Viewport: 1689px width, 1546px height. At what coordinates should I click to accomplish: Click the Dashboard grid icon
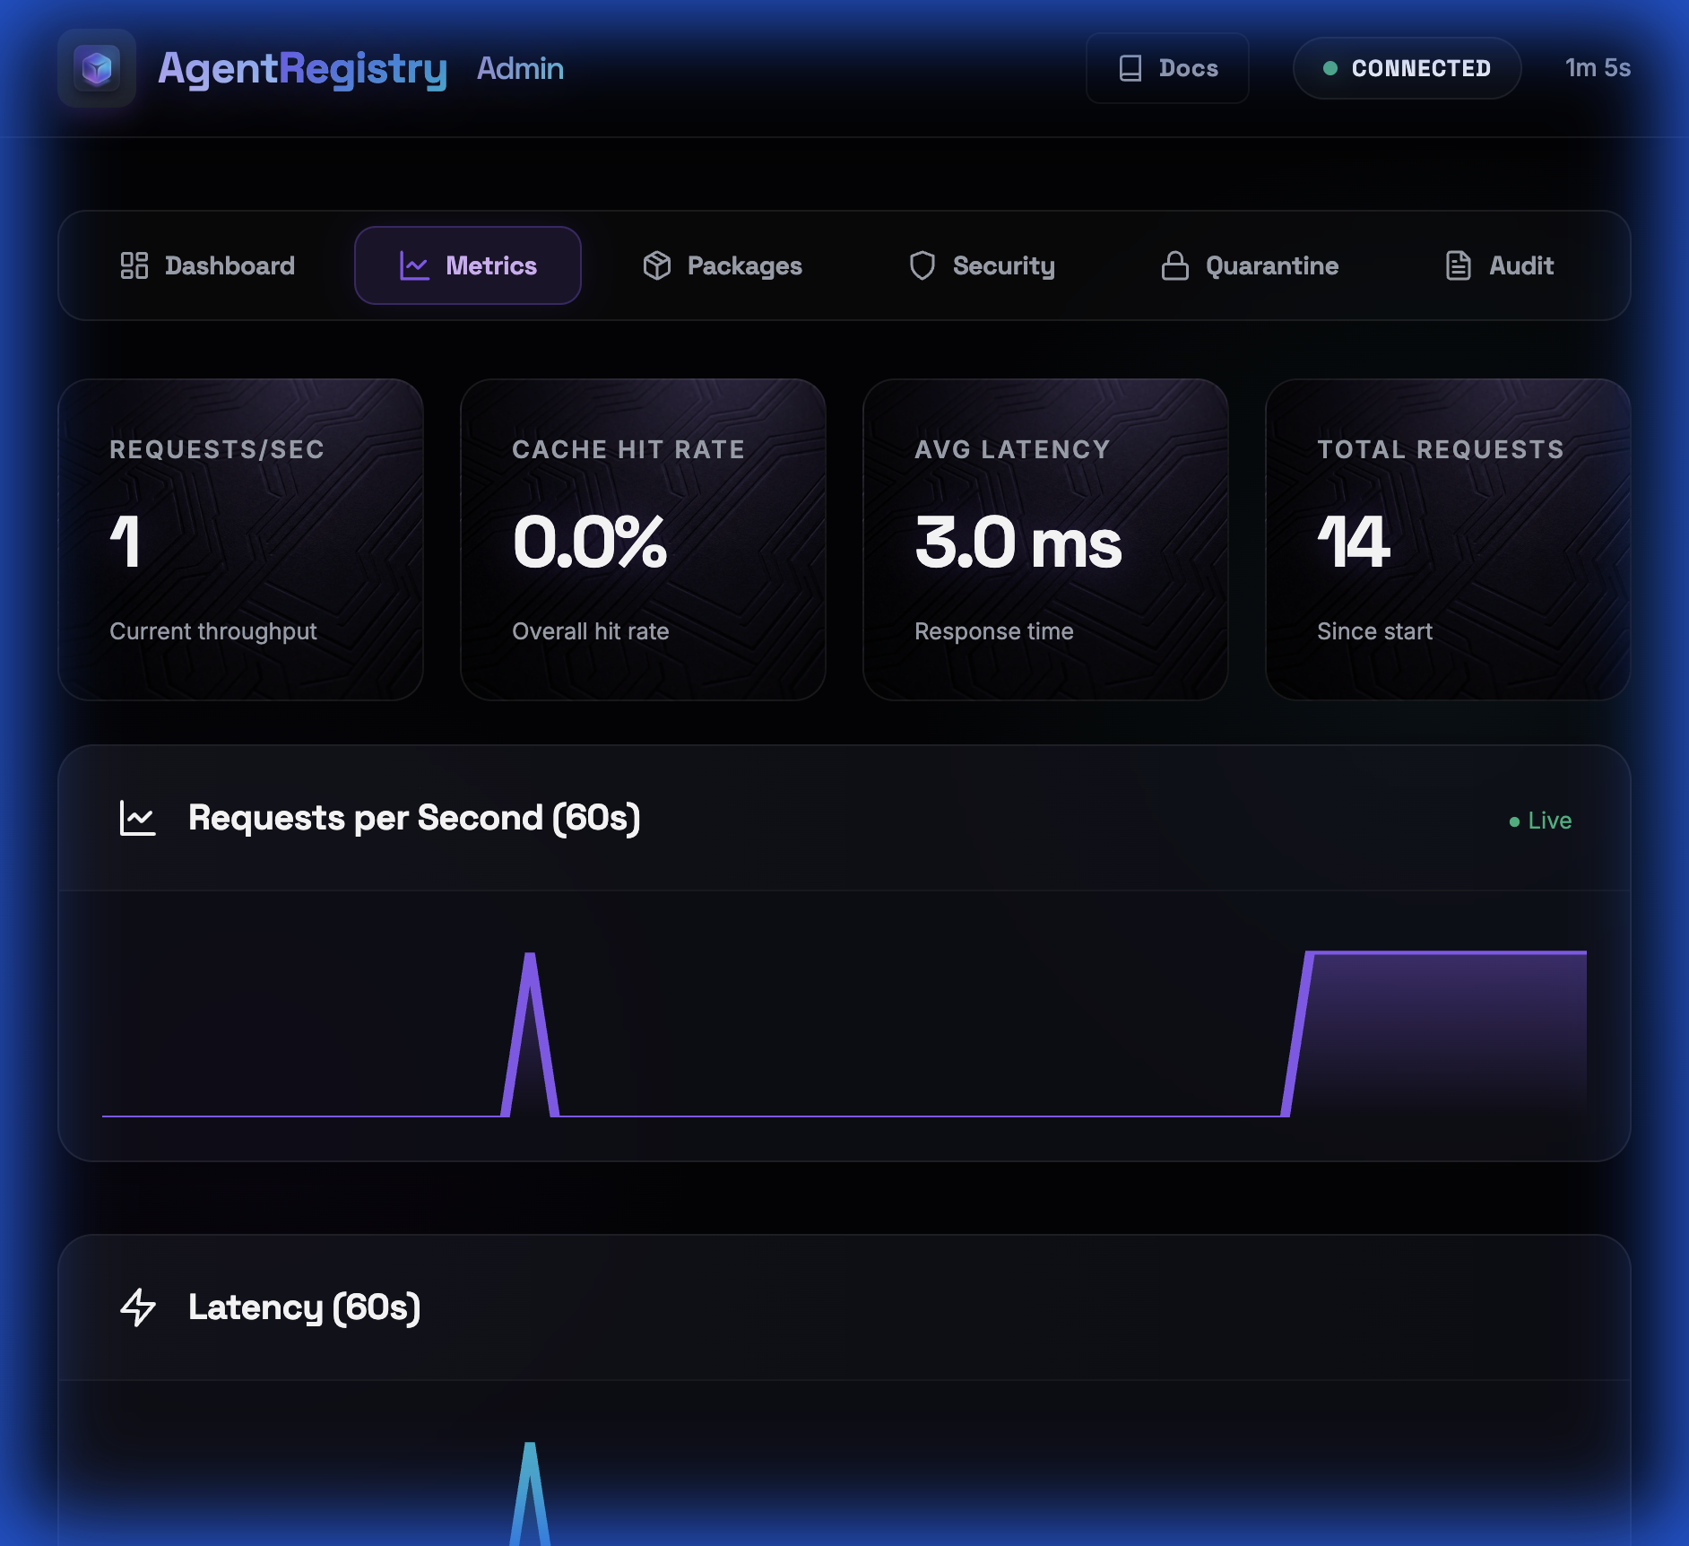pyautogui.click(x=134, y=265)
